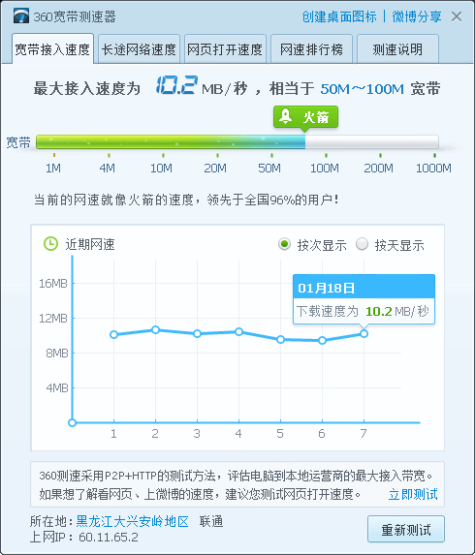View the 测速说明 tab
Viewport: 475px width, 555px height.
(x=397, y=49)
